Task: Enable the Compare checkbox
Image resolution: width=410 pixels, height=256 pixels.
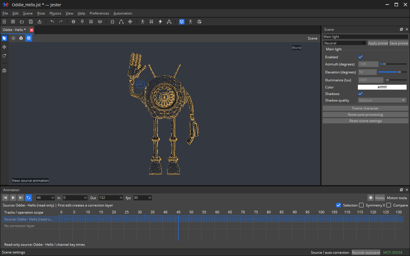Action: [x=389, y=205]
